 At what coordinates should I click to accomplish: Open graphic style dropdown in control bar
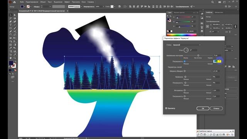click(x=115, y=7)
